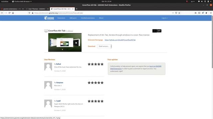
Task: Click Rafael's reviewer avatar
Action: click(48, 66)
